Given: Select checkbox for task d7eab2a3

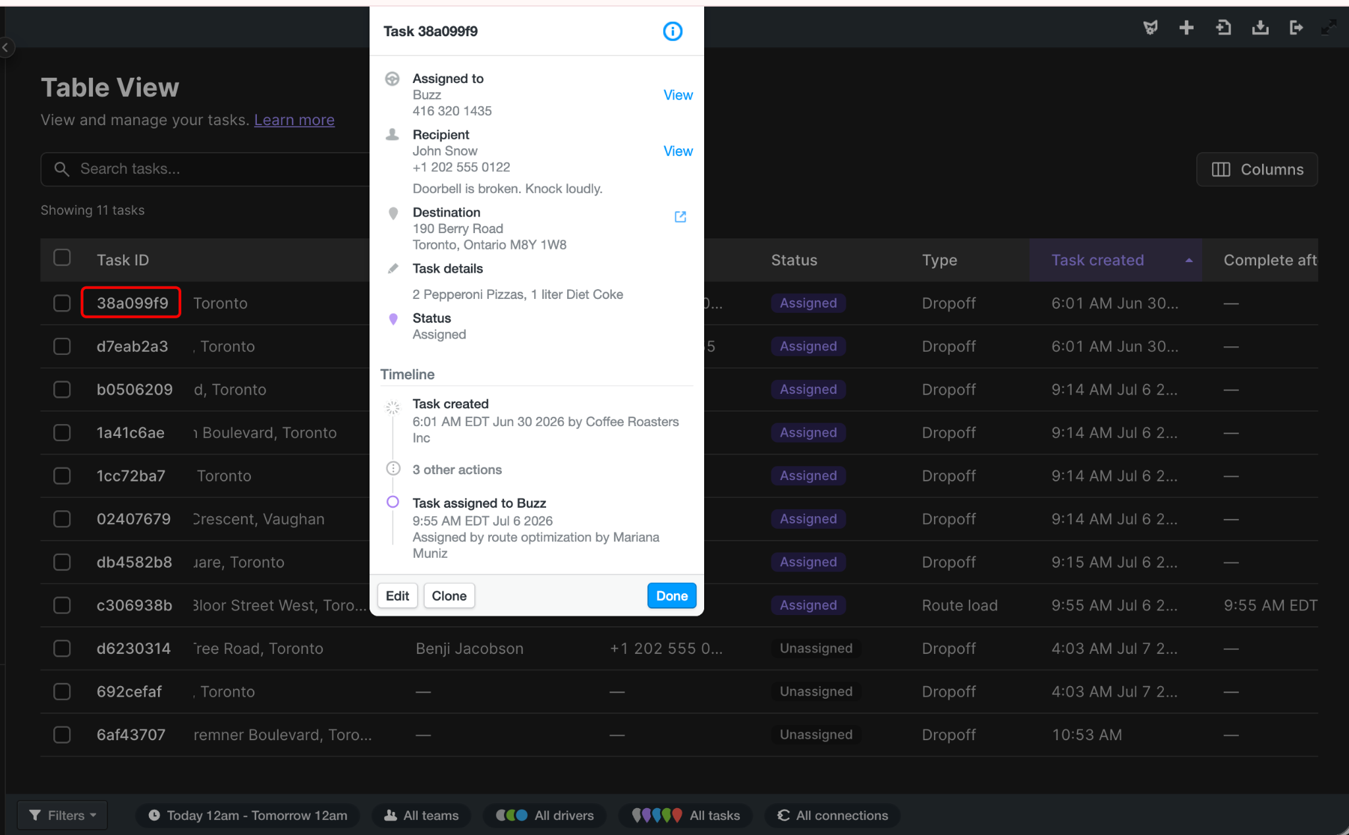Looking at the screenshot, I should 62,346.
